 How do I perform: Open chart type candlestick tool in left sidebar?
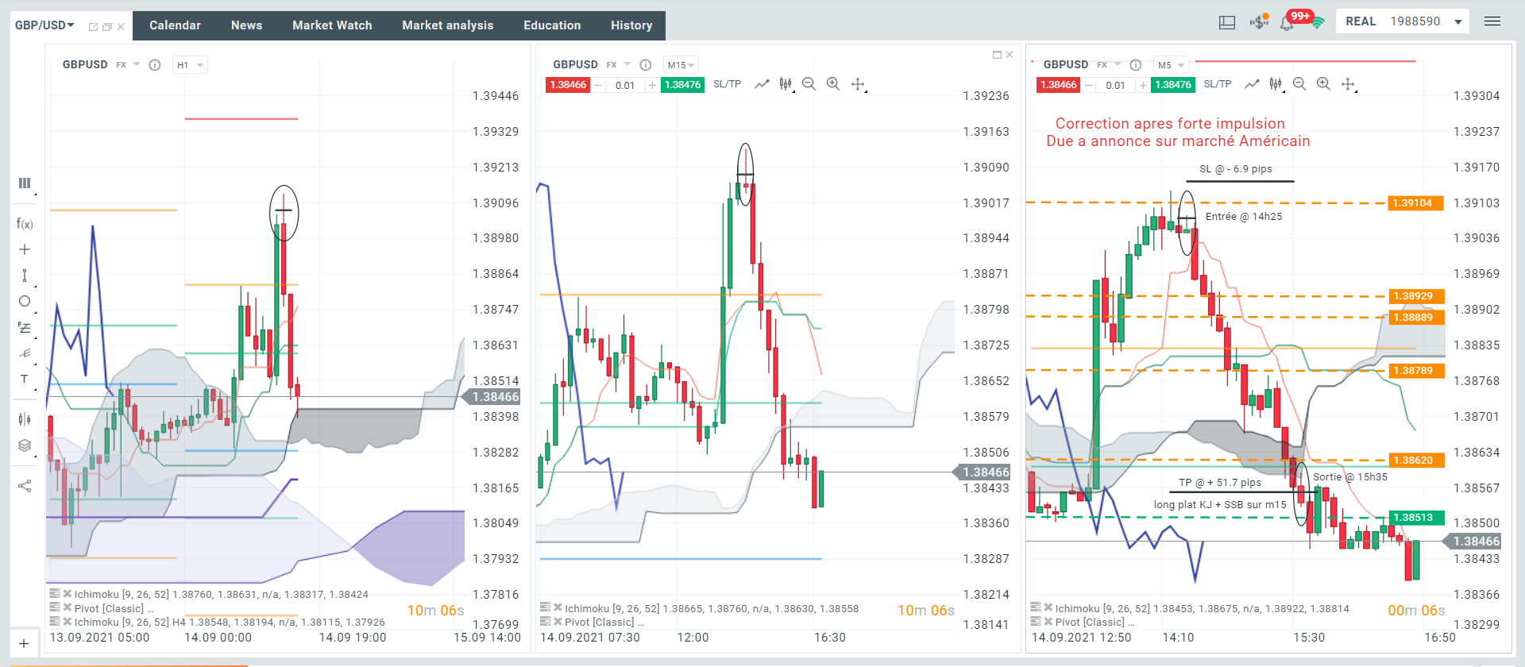click(x=25, y=419)
